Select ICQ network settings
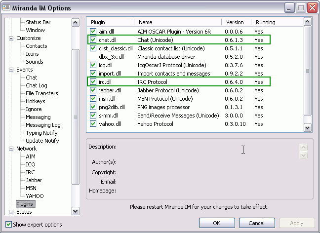Screen dimensions: 320x233 [x=31, y=165]
